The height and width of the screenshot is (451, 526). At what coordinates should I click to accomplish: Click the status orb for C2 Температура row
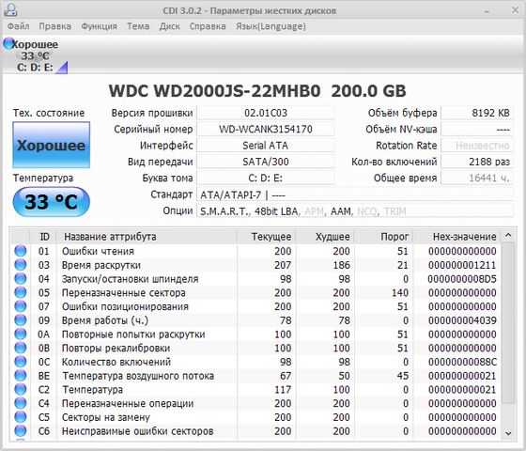click(x=21, y=389)
